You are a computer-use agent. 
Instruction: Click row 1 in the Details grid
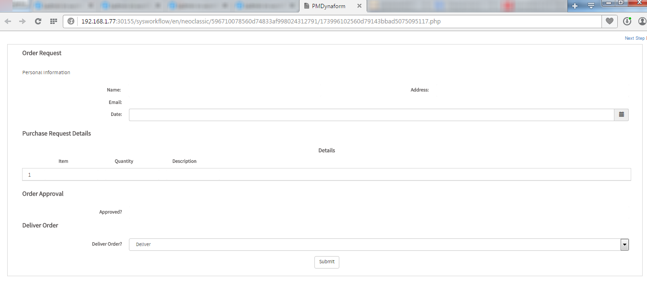pos(326,175)
